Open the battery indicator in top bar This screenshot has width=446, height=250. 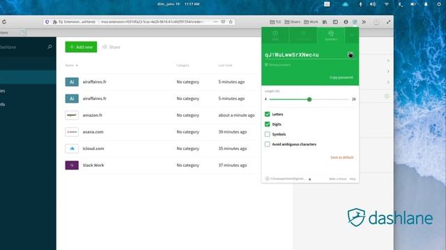tap(413, 4)
